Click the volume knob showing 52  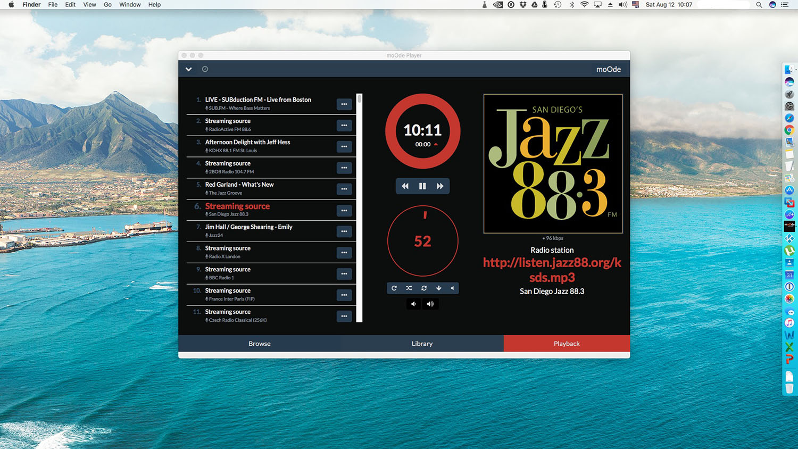tap(423, 241)
